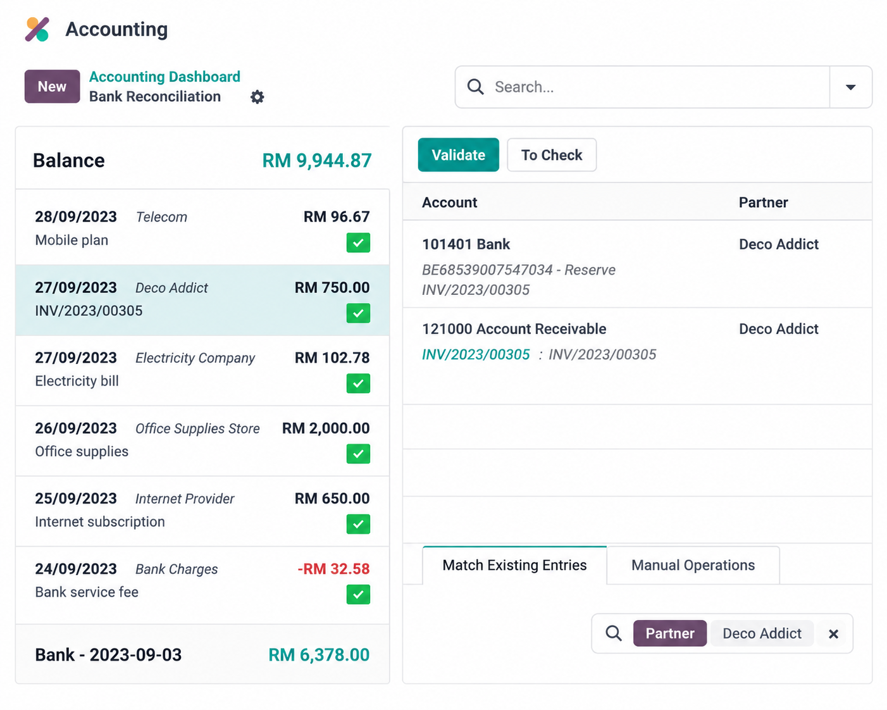Click Deco Addict partner on the Receivable line

778,329
